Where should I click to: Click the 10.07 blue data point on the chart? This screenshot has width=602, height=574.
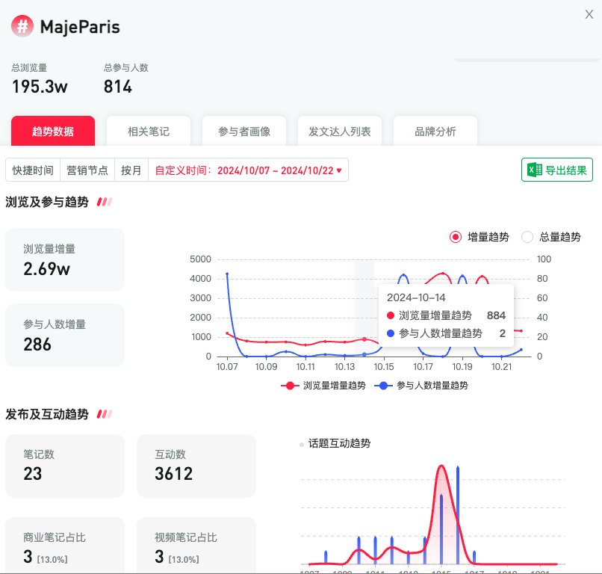[227, 274]
